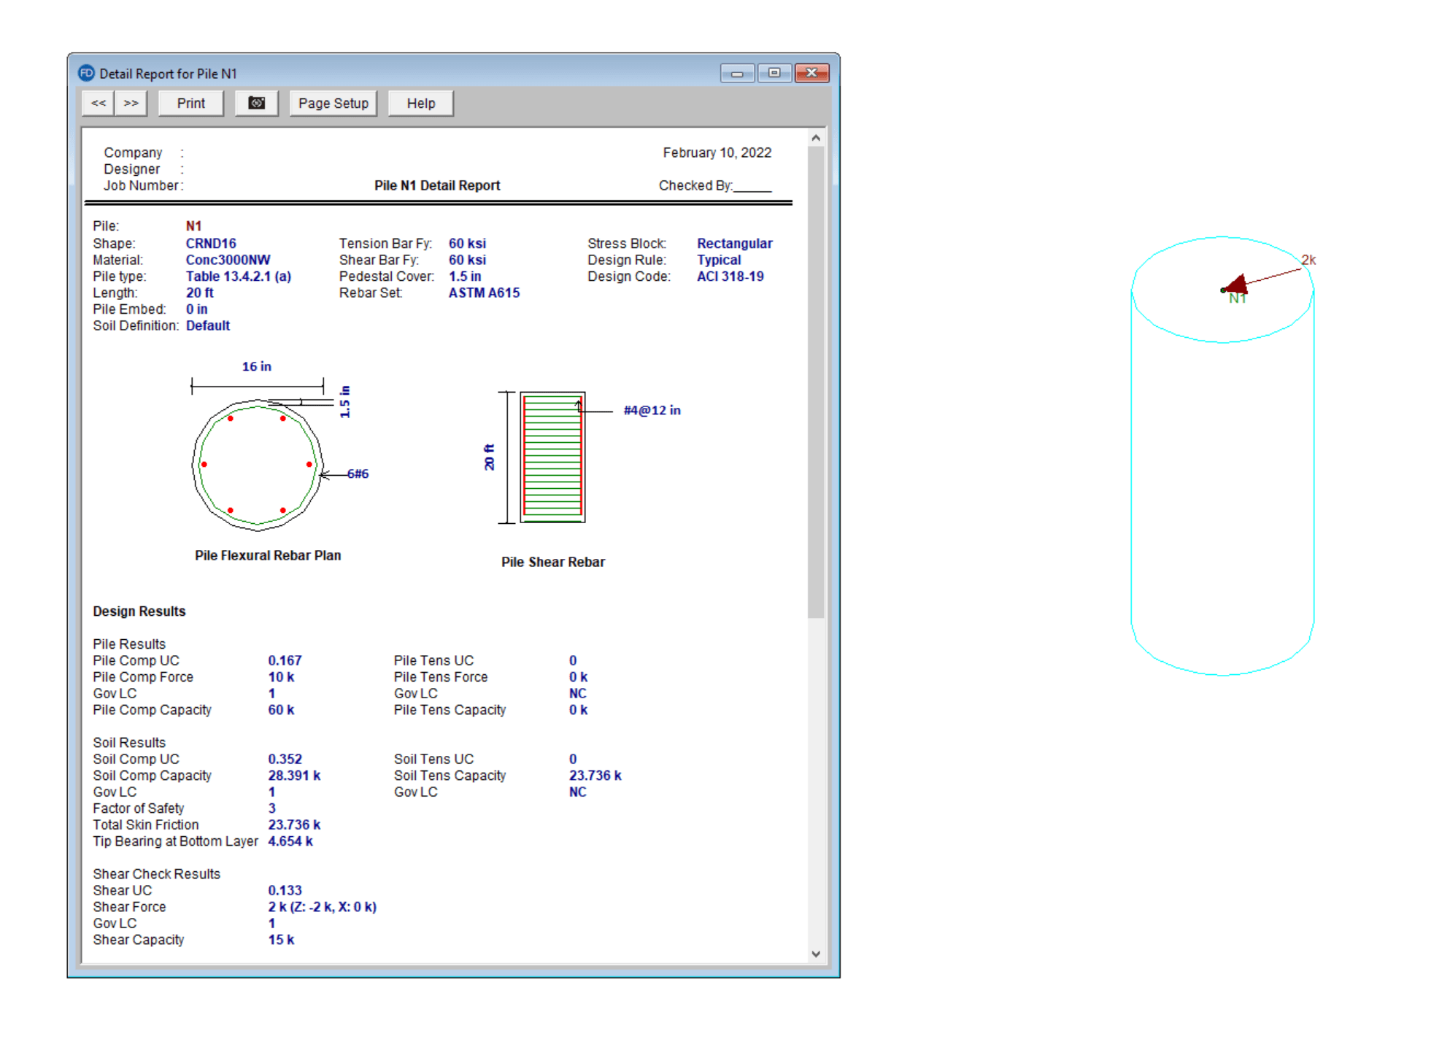The height and width of the screenshot is (1039, 1450).
Task: Click the Default soil definition link
Action: (x=208, y=325)
